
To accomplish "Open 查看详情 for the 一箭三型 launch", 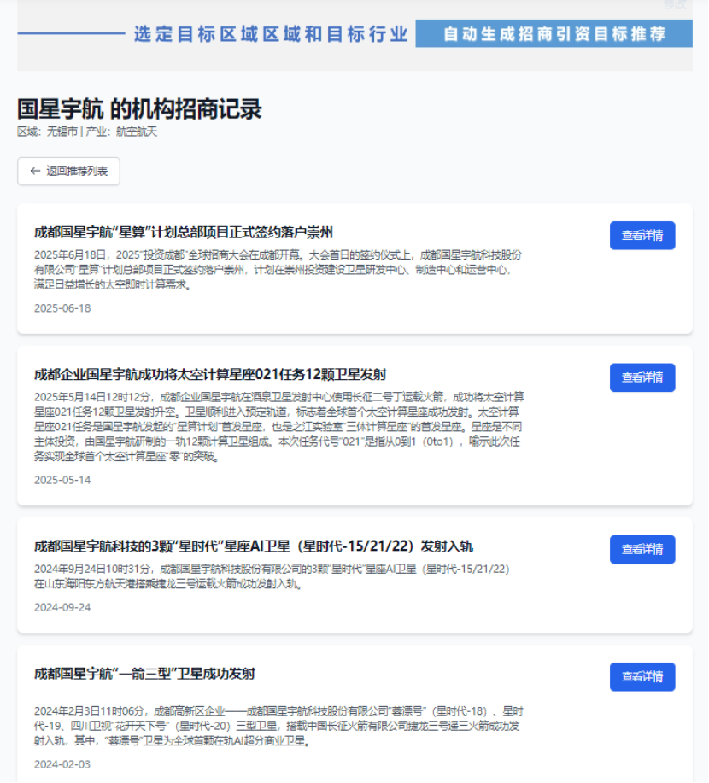I will click(x=642, y=676).
